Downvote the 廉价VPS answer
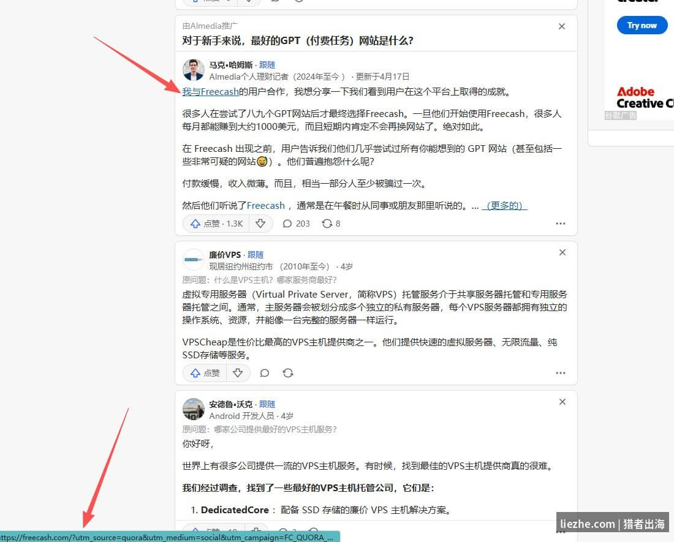Screen dimensions: 674x542 (238, 373)
